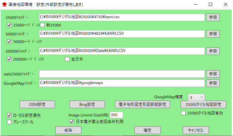
Task: Click the app icon in title bar
Action: (x=5, y=5)
